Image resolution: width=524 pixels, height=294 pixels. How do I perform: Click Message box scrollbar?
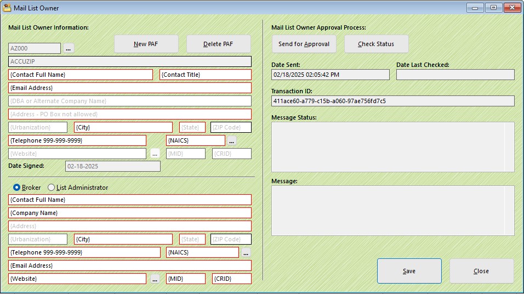(509, 211)
